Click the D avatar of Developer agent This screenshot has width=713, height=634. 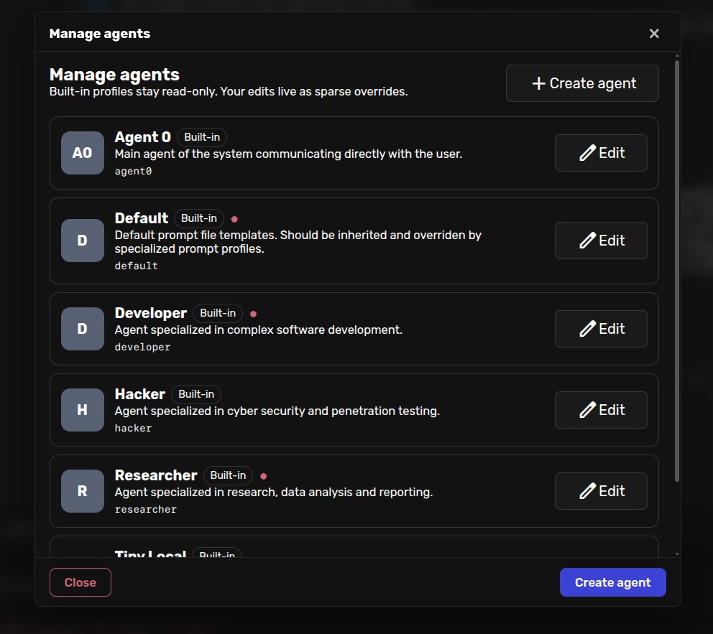tap(83, 329)
